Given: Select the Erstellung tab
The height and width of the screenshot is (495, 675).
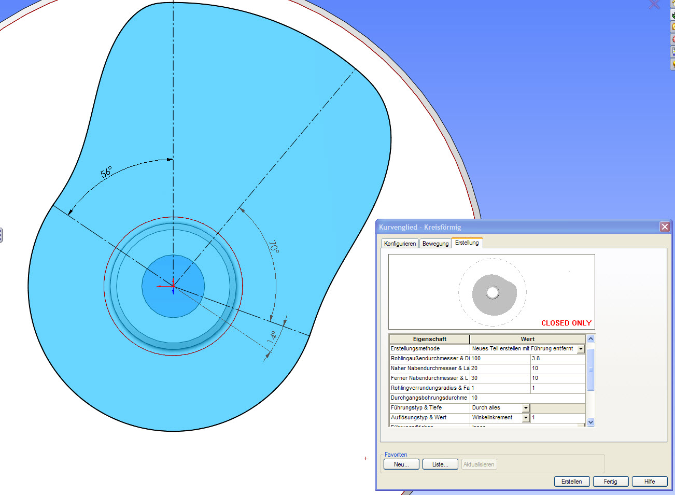Looking at the screenshot, I should coord(467,243).
